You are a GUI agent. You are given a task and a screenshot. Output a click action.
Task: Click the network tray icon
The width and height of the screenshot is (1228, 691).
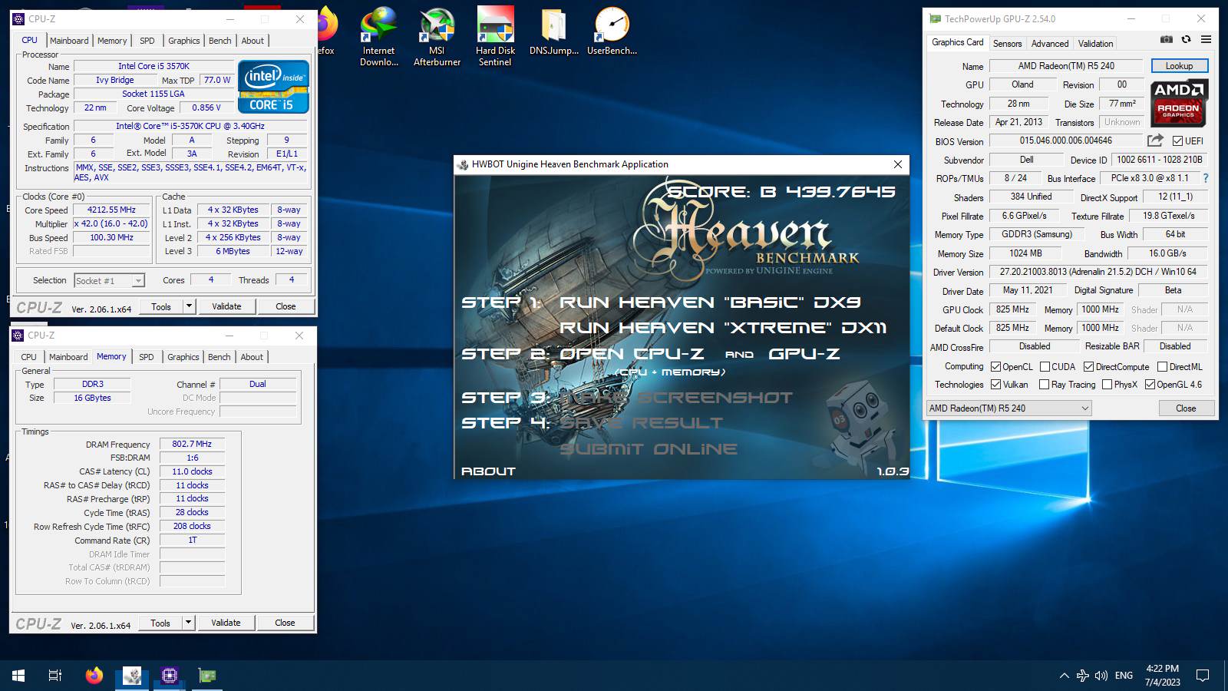click(1082, 676)
